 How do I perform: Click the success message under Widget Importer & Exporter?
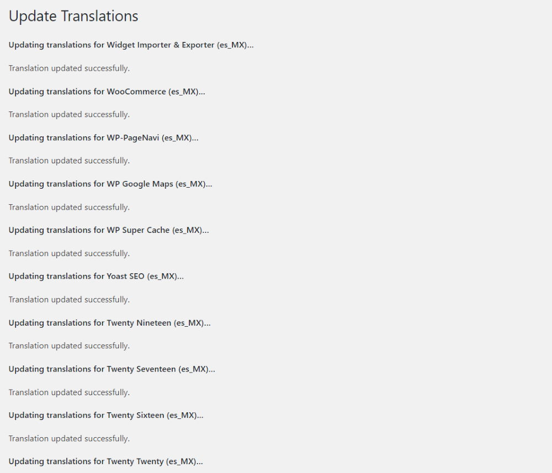69,68
